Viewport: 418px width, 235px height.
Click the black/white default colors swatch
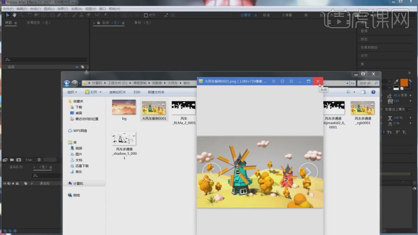[396, 88]
